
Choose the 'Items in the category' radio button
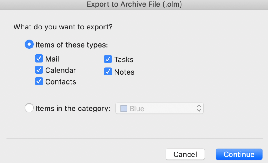(29, 108)
